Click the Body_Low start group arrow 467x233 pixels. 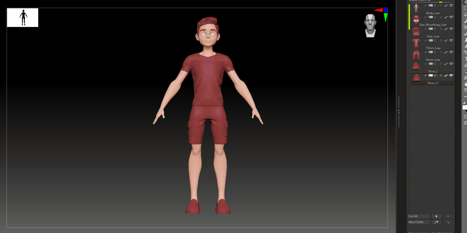coord(426,5)
